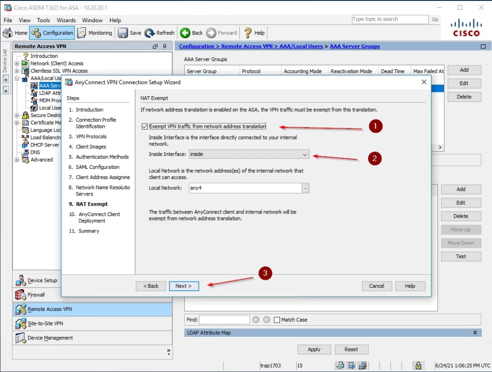Open the Wizards menu
This screenshot has width=492, height=372.
(x=66, y=20)
